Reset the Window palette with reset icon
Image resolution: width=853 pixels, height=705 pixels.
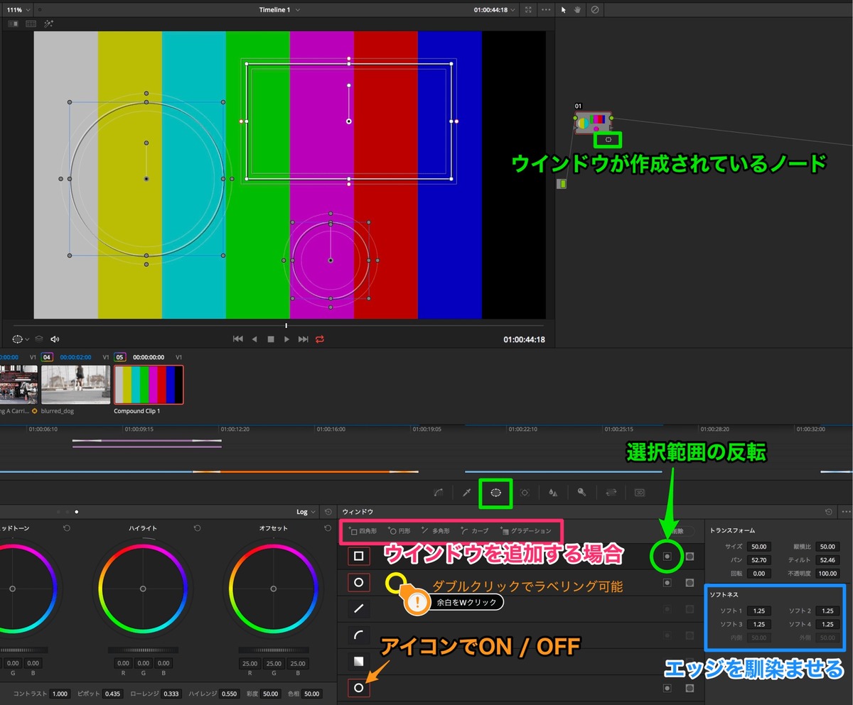pyautogui.click(x=829, y=511)
